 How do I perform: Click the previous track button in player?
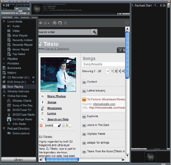(3, 13)
